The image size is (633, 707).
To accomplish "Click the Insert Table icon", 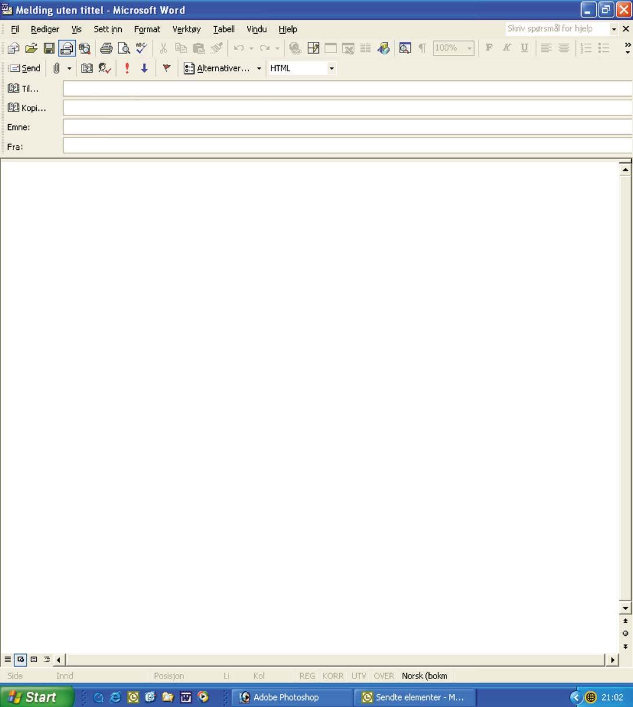I will point(330,48).
